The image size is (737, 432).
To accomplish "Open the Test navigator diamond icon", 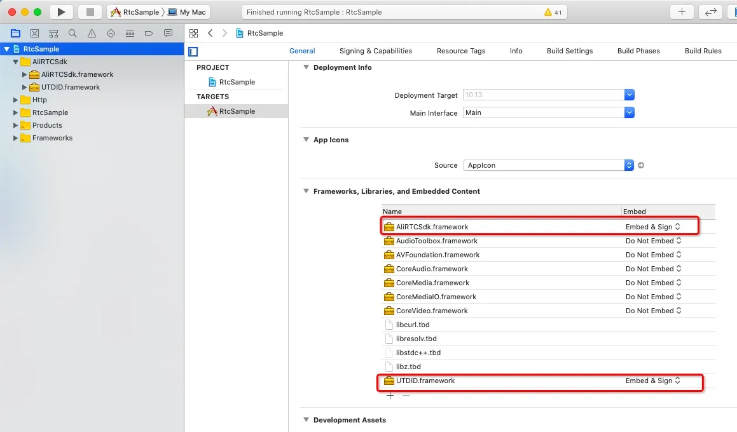I will point(111,33).
